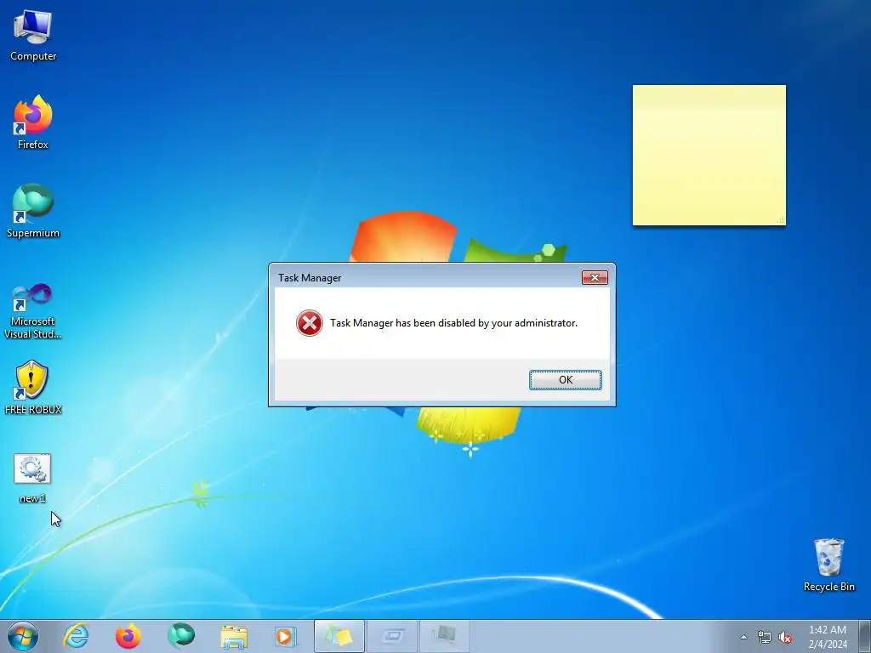The height and width of the screenshot is (653, 871).
Task: Click the red error icon in dialog
Action: pyautogui.click(x=310, y=323)
